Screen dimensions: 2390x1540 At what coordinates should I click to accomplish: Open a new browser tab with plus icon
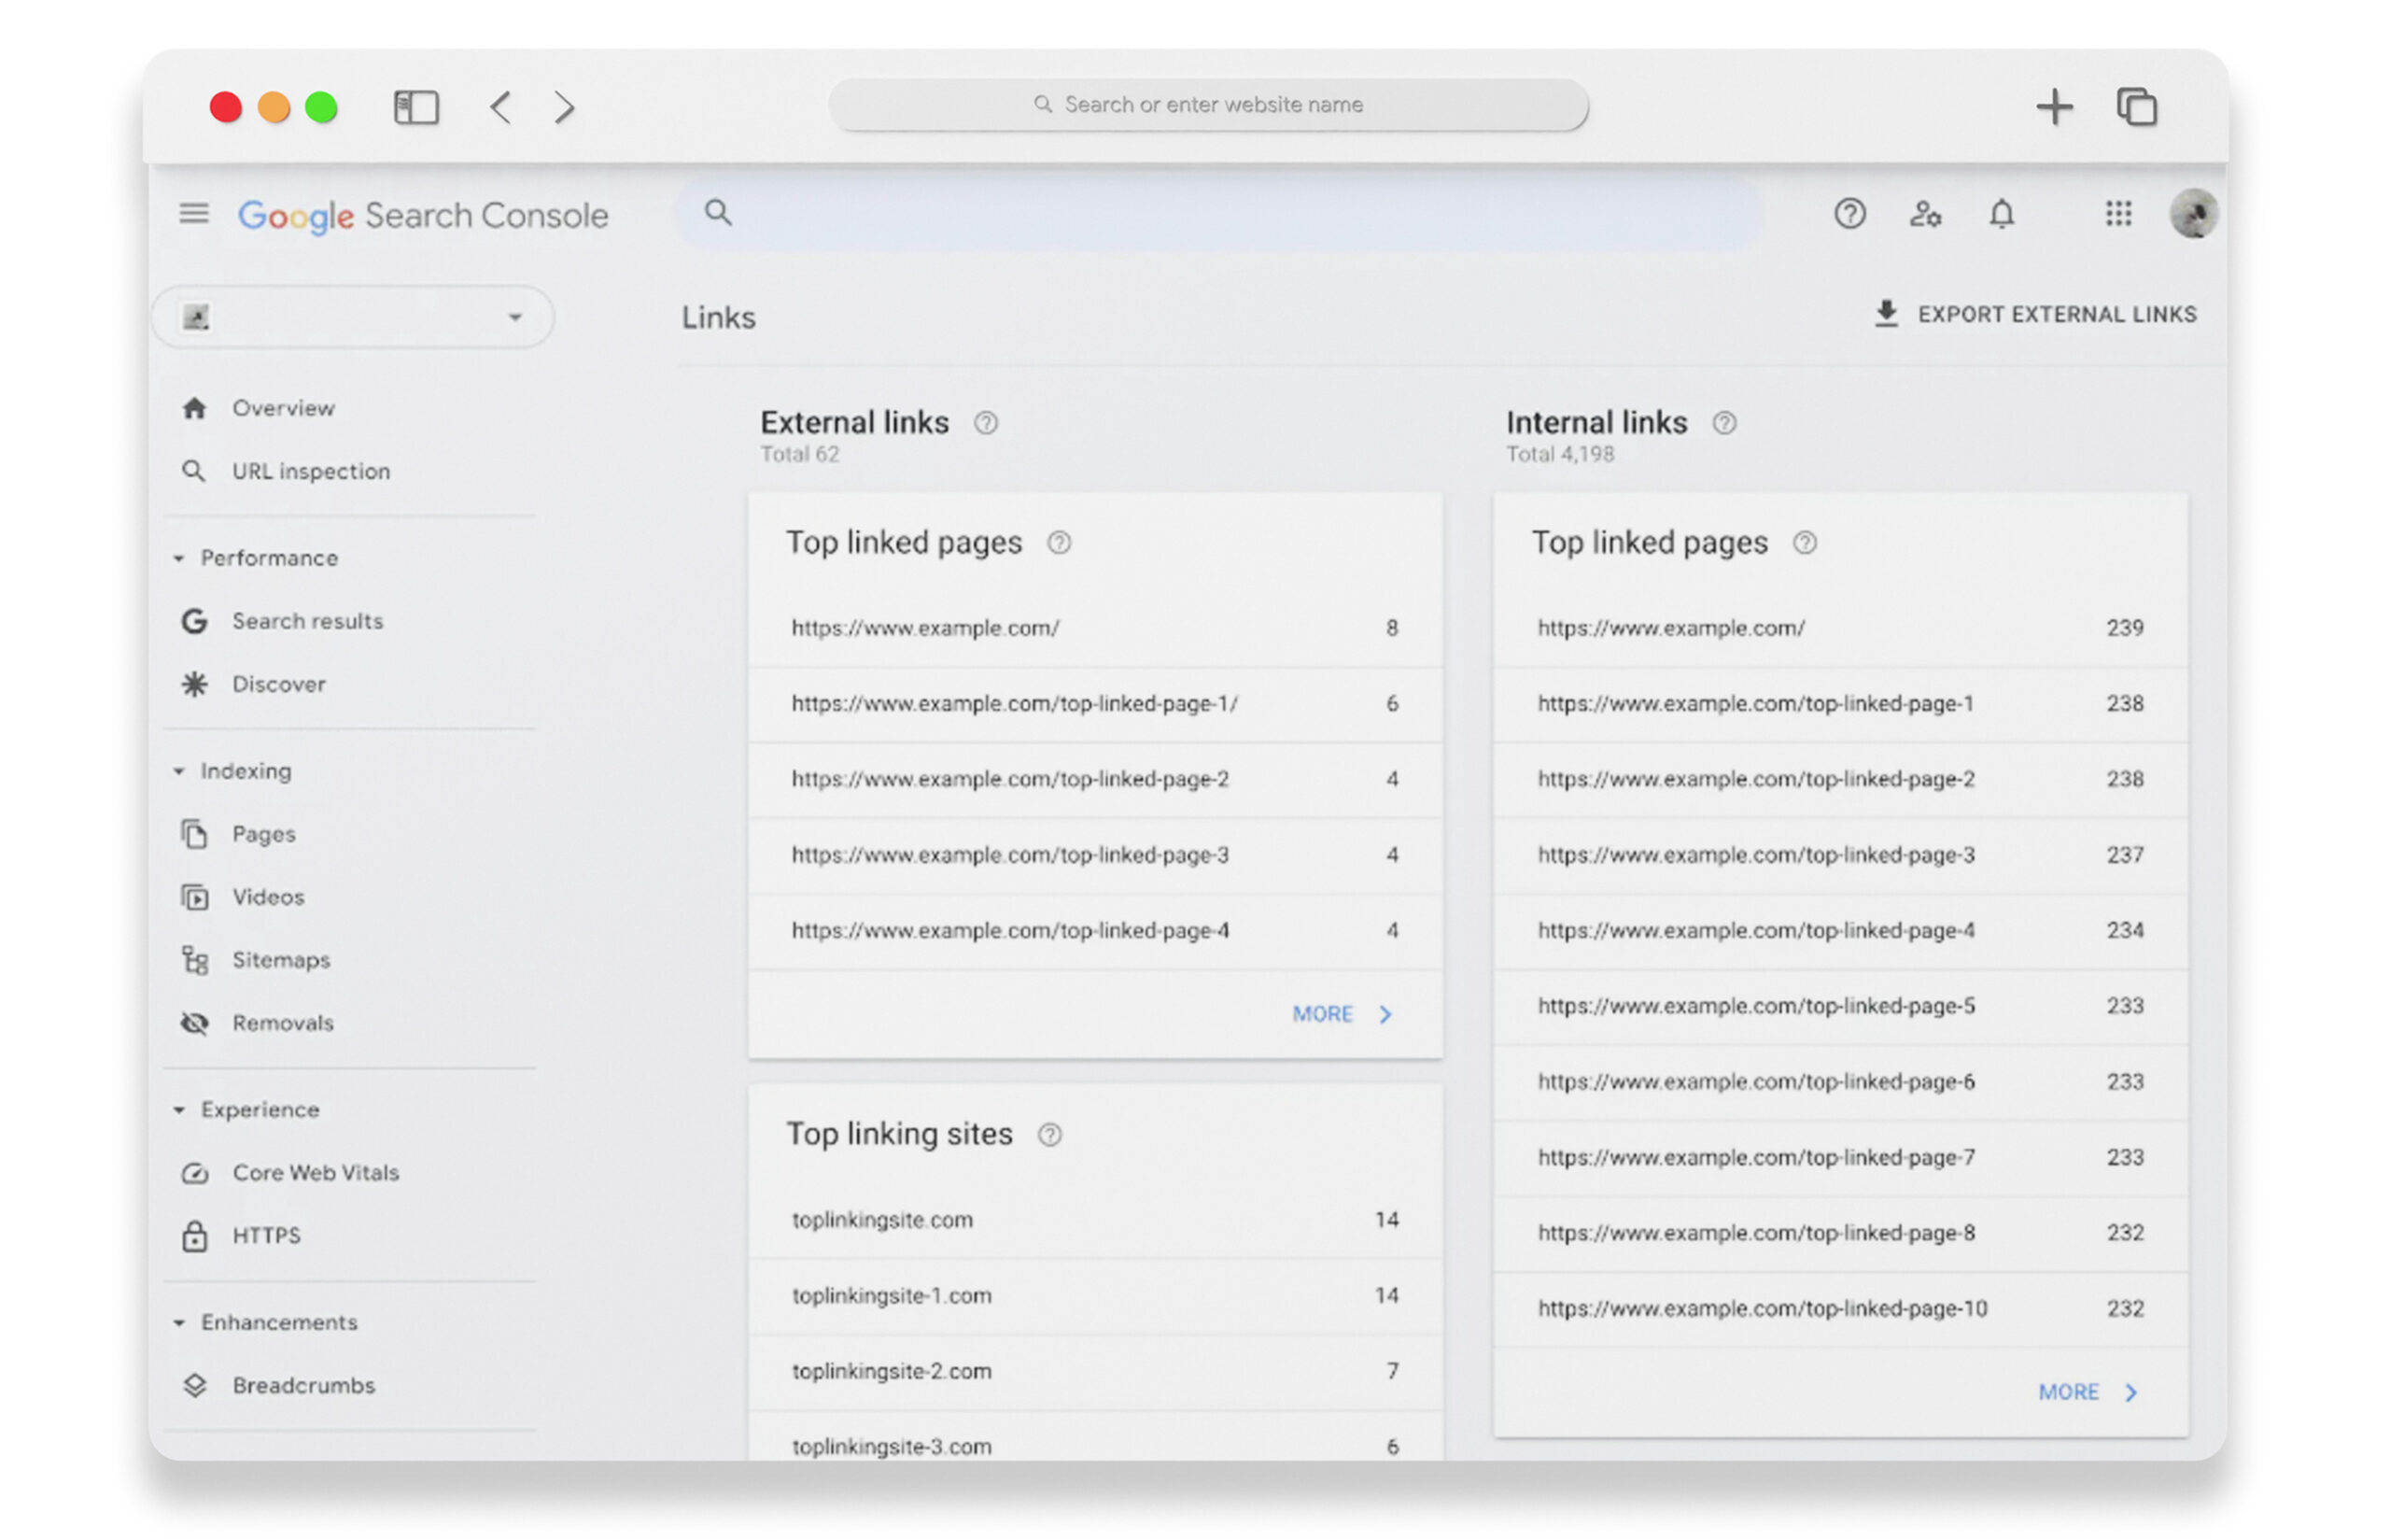2054,107
